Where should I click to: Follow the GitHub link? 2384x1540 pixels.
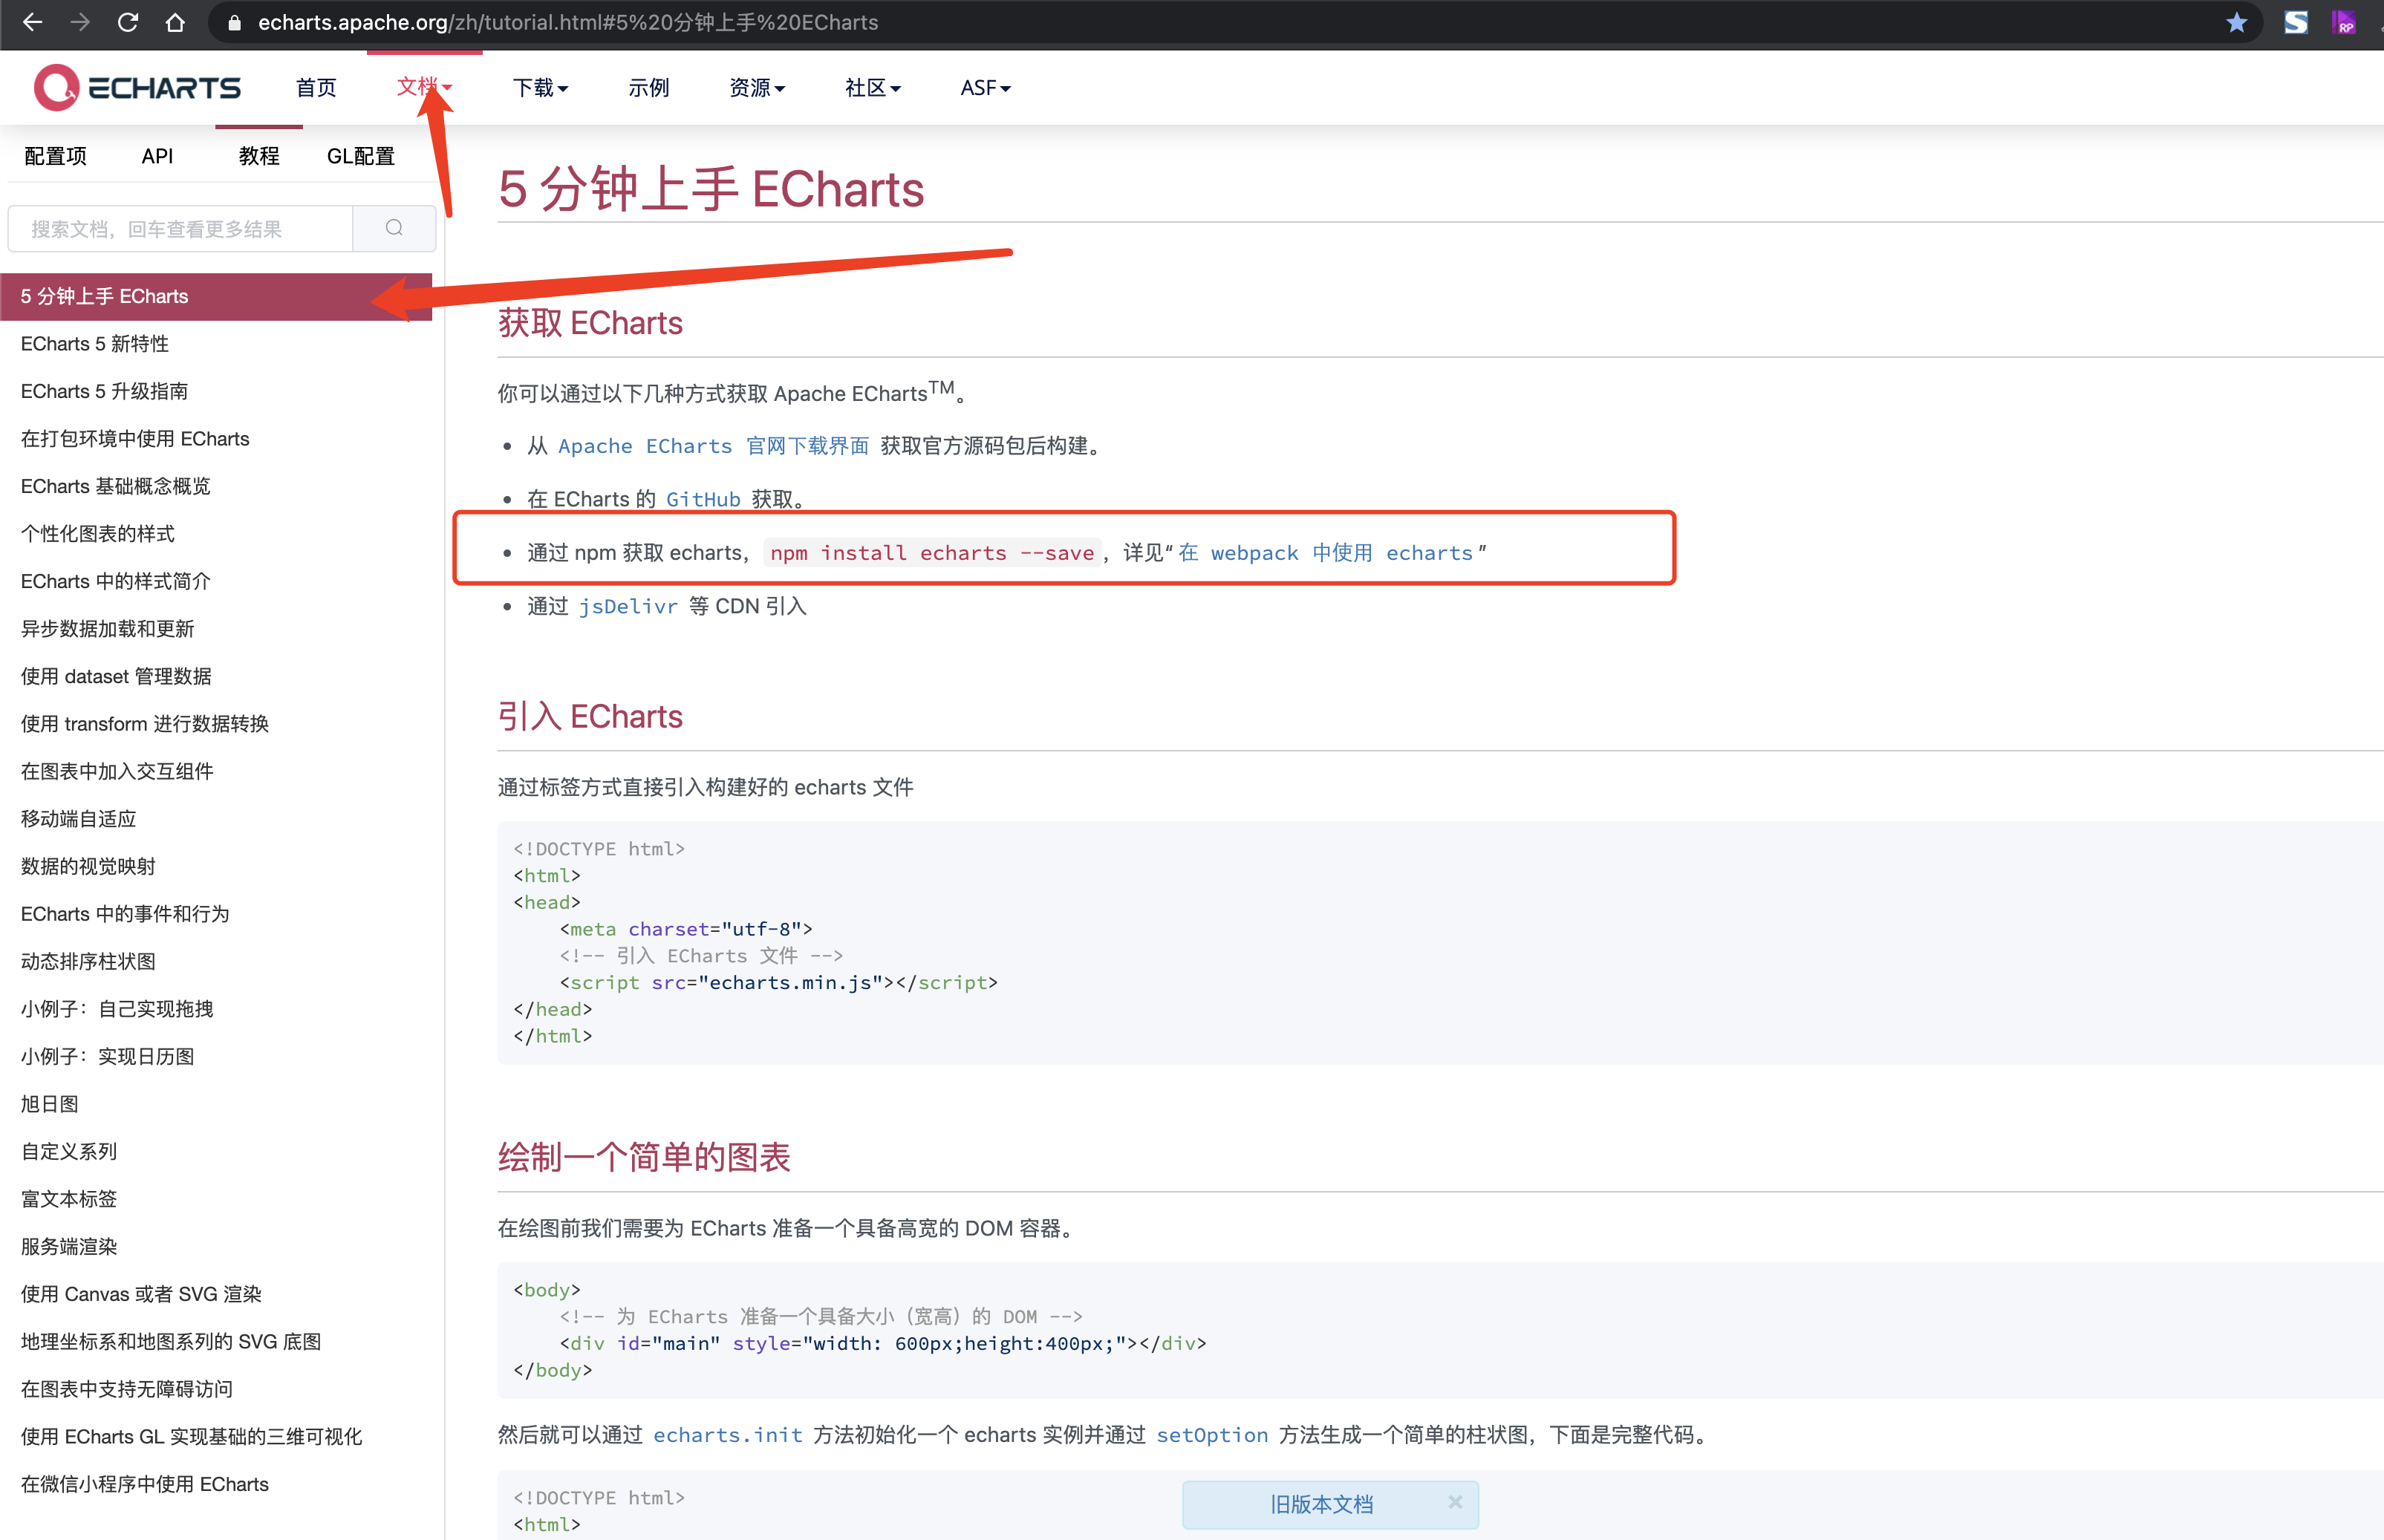click(x=703, y=499)
